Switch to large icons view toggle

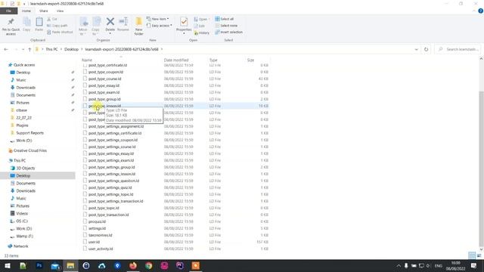tap(479, 255)
